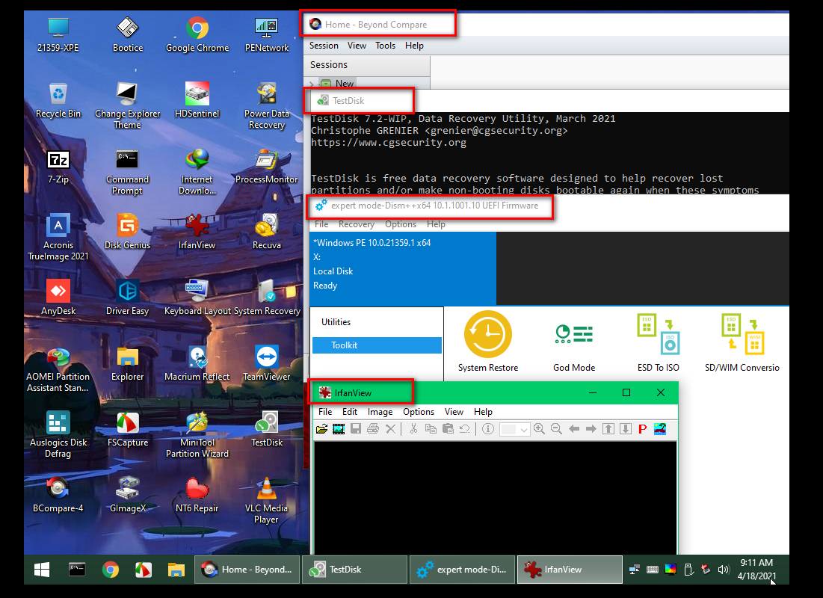Click the Undo icon in IrfanView toolbar
Viewport: 823px width, 598px height.
click(x=465, y=429)
